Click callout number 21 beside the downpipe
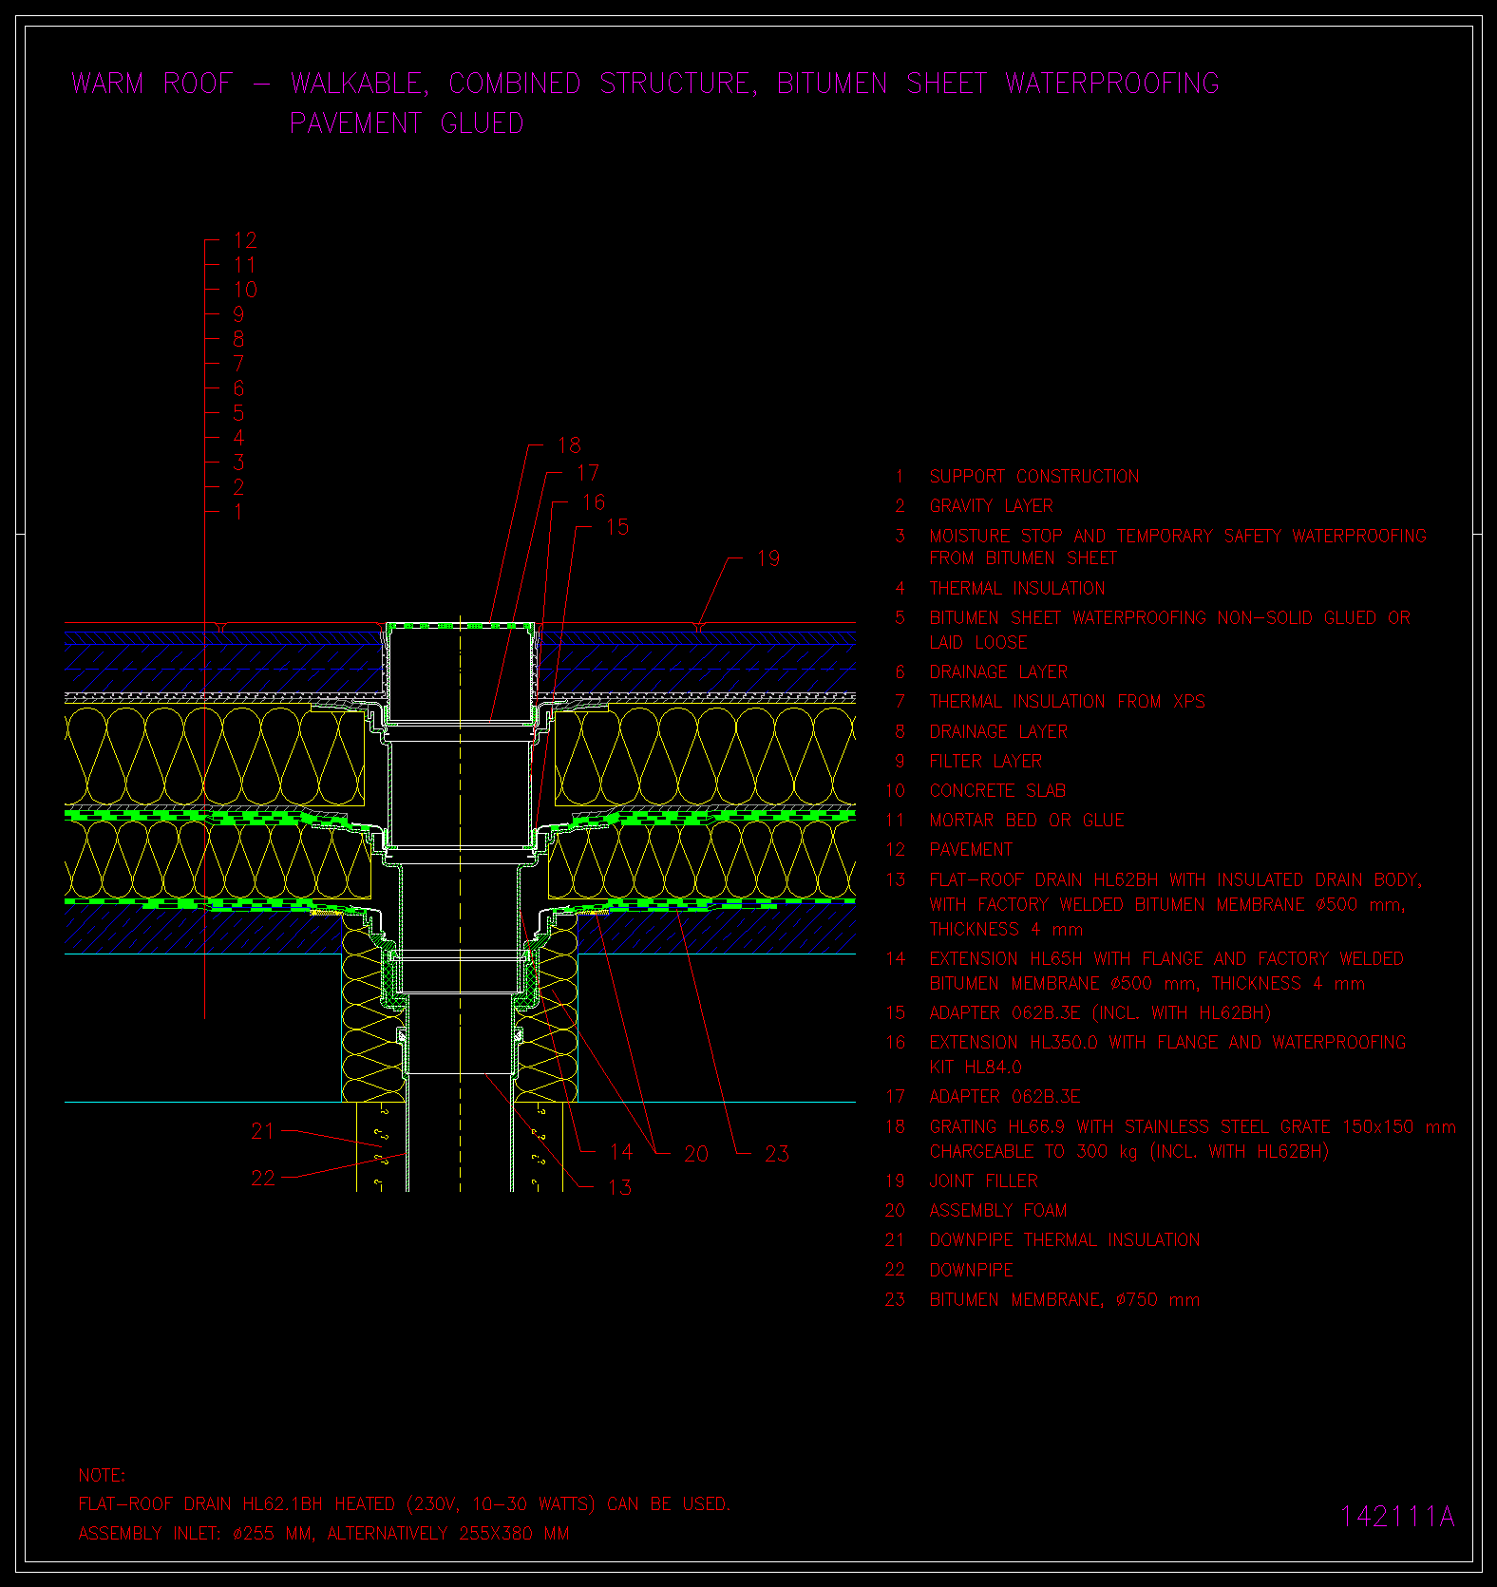This screenshot has height=1587, width=1497. (262, 1131)
